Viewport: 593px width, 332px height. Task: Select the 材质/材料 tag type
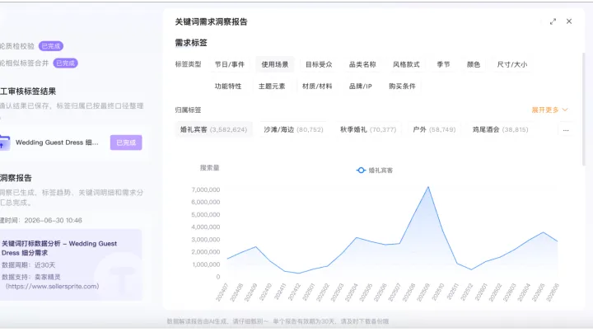[317, 87]
